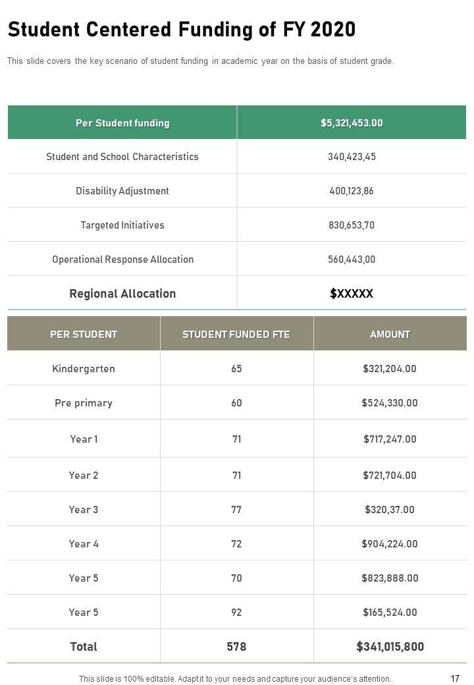Image resolution: width=474 pixels, height=685 pixels.
Task: Click the "STUDENT FUNDED FTE" column header
Action: point(236,335)
